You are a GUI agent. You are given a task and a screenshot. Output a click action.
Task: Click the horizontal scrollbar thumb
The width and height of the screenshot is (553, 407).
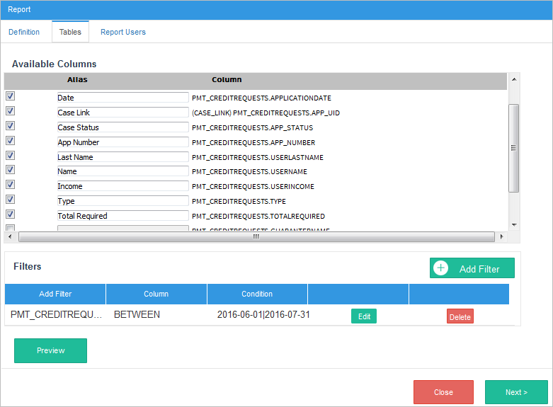tap(256, 236)
